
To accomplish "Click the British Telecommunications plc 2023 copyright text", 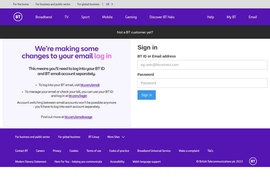I will pyautogui.click(x=219, y=161).
